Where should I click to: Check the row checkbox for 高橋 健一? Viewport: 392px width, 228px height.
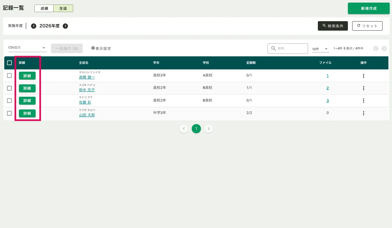(x=9, y=76)
